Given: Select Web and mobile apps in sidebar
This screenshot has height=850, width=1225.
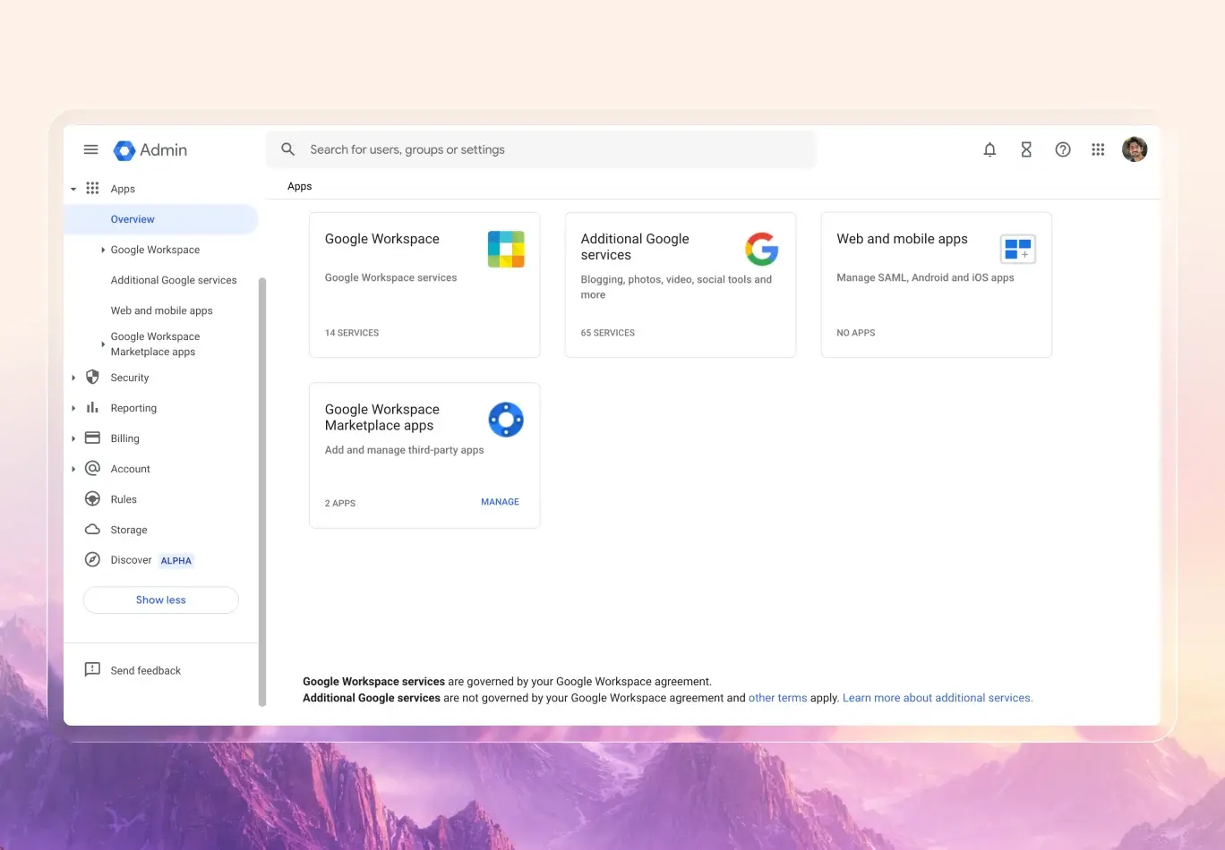Looking at the screenshot, I should [161, 310].
